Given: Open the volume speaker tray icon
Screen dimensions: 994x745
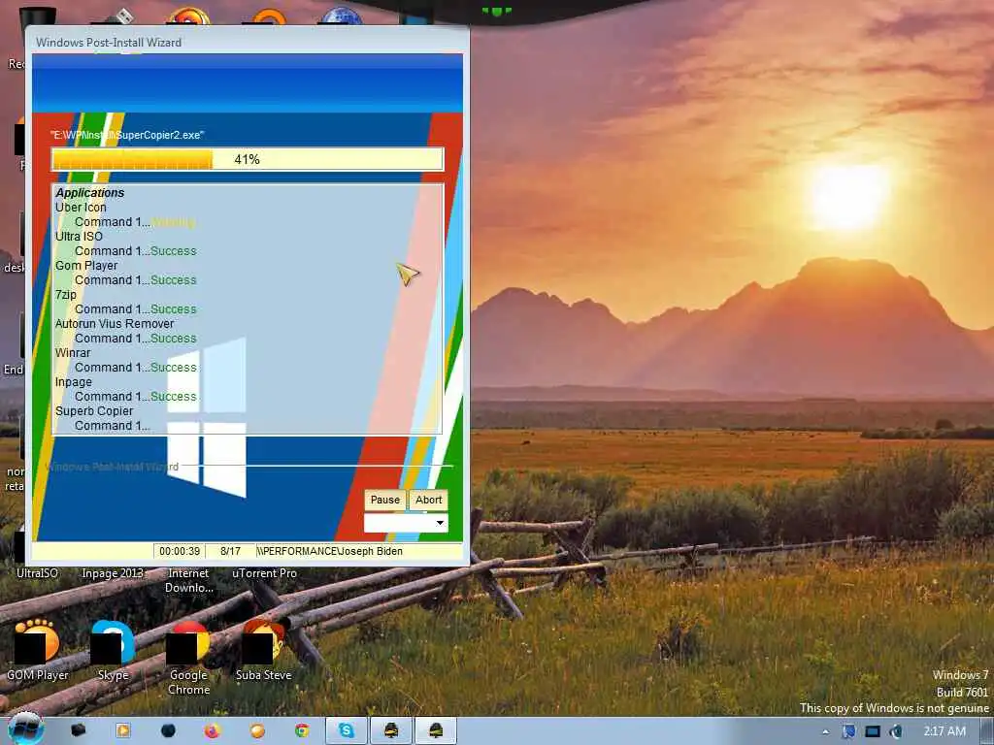Looking at the screenshot, I should pos(896,731).
